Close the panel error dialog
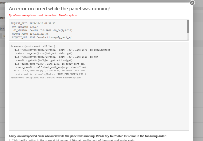203x141 pixels. pyautogui.click(x=192, y=3)
